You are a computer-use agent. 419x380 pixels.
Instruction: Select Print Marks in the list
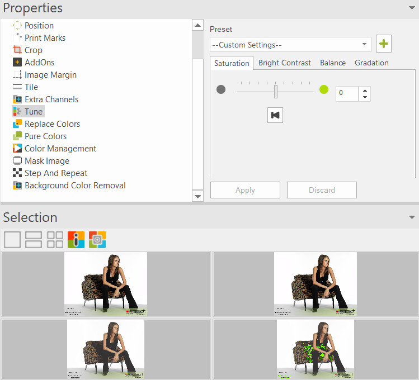(45, 37)
